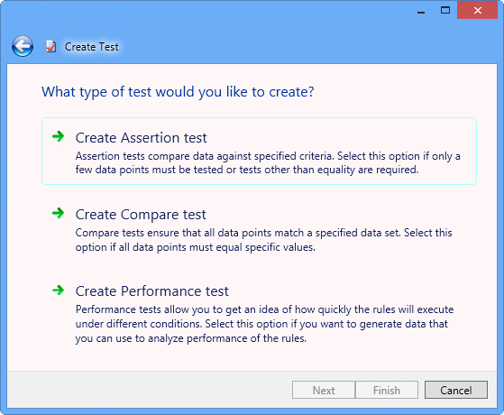Click the Finish button
This screenshot has height=415, width=504.
[387, 391]
